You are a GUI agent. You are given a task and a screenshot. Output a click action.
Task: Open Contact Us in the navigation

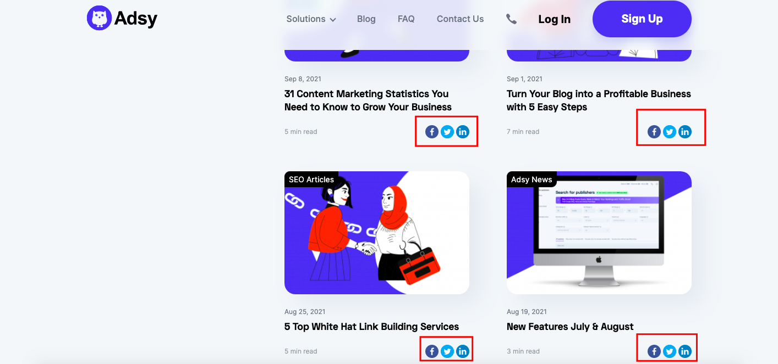pos(460,19)
